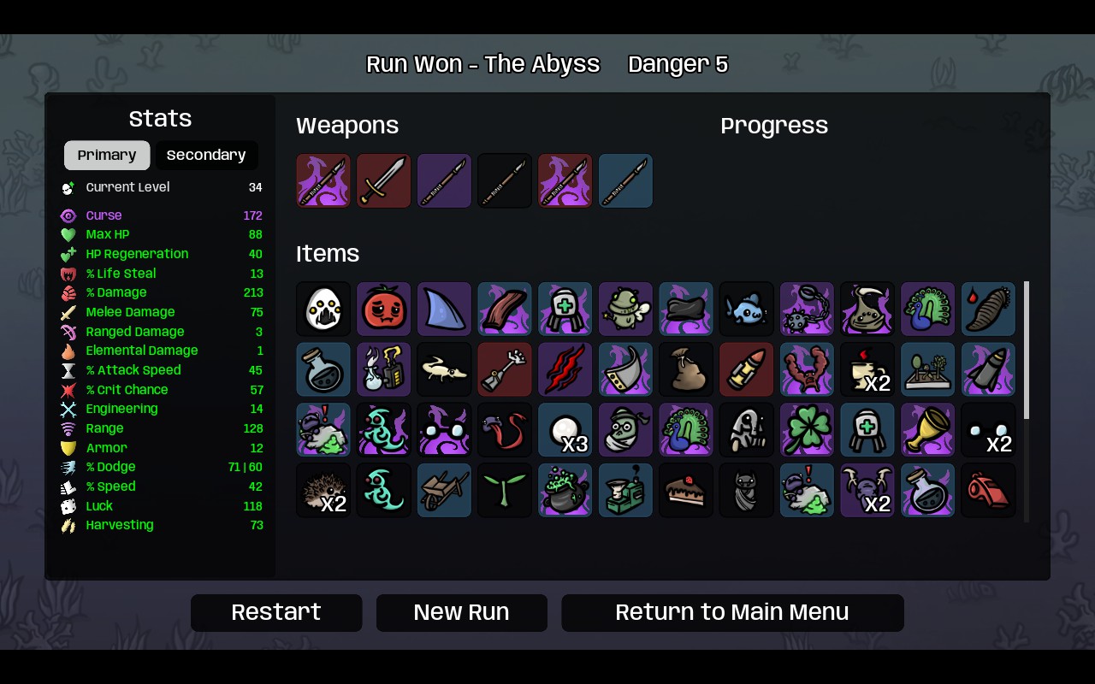Click the blue shark fin item
1095x684 pixels.
[444, 309]
